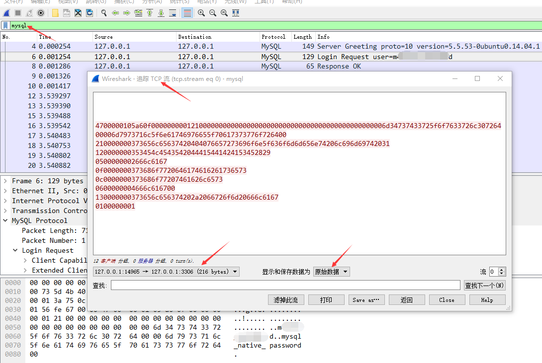The image size is (542, 363).
Task: Open the stream direction dropdown 127.0.0.1:14965
Action: [166, 272]
